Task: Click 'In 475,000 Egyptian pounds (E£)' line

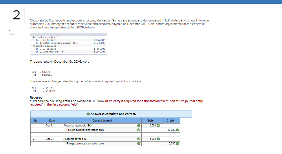Action: click(57, 43)
